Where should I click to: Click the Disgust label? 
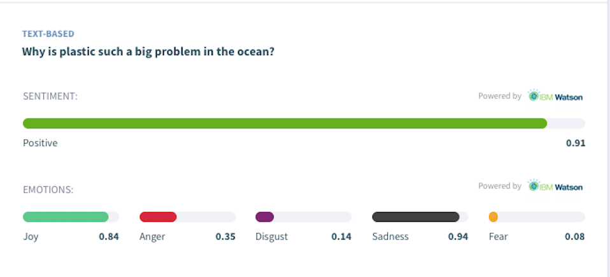[271, 237]
